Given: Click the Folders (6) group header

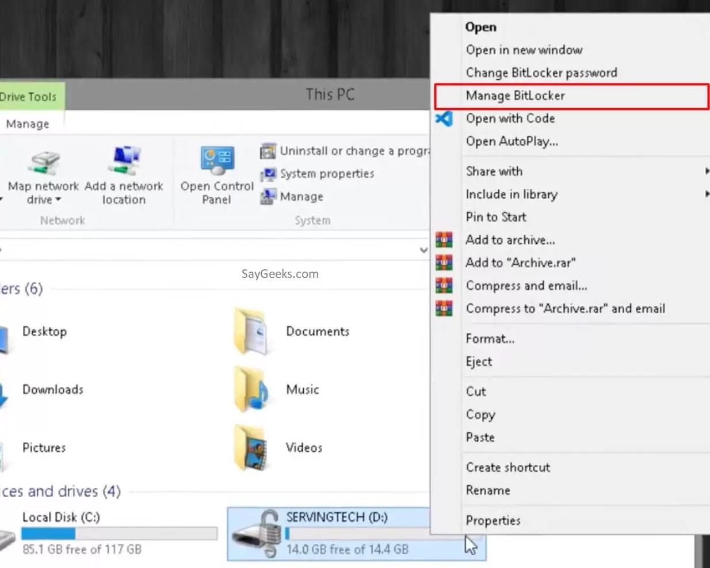Looking at the screenshot, I should pos(21,289).
